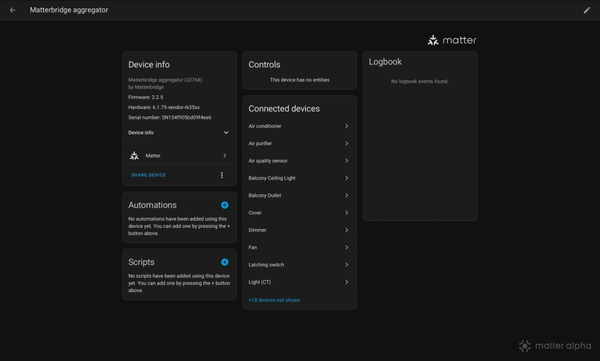Select the Air quality sensor device
Viewport: 600px width, 361px height.
click(268, 161)
